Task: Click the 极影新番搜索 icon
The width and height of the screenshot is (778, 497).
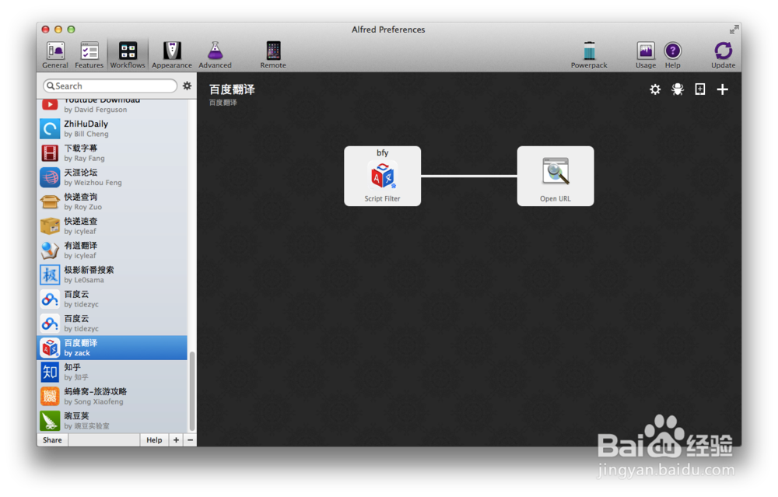Action: coord(50,275)
